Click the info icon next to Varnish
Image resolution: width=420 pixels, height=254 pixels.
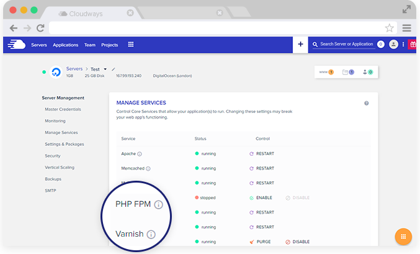point(151,235)
